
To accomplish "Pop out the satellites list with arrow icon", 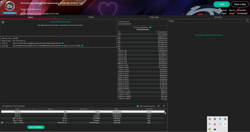I will (164, 106).
